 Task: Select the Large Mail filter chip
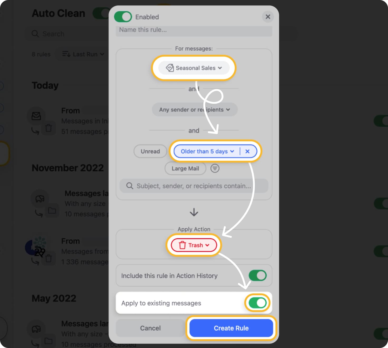pos(185,168)
